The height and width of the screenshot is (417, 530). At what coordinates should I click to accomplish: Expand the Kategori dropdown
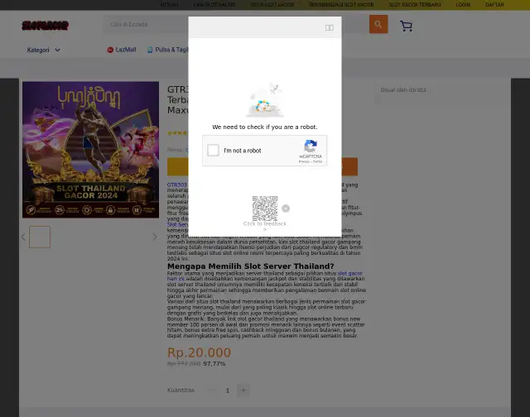43,50
